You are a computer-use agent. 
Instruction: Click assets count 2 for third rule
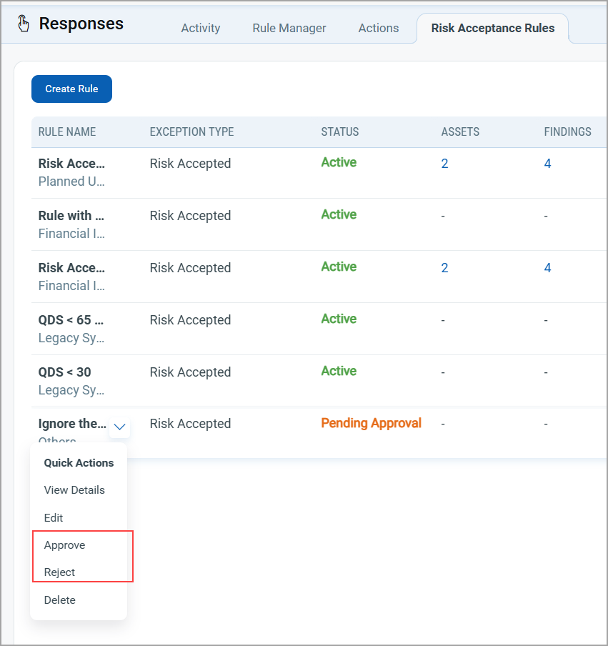[x=444, y=268]
